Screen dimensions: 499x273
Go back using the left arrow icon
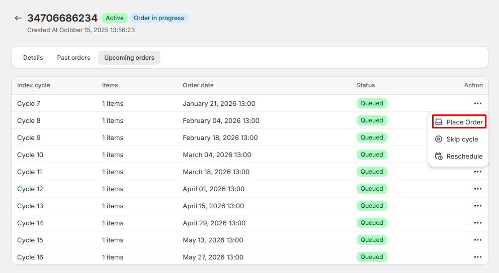pyautogui.click(x=18, y=18)
